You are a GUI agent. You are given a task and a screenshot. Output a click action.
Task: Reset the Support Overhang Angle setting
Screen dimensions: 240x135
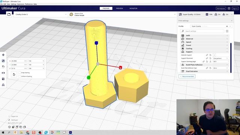click(207, 61)
